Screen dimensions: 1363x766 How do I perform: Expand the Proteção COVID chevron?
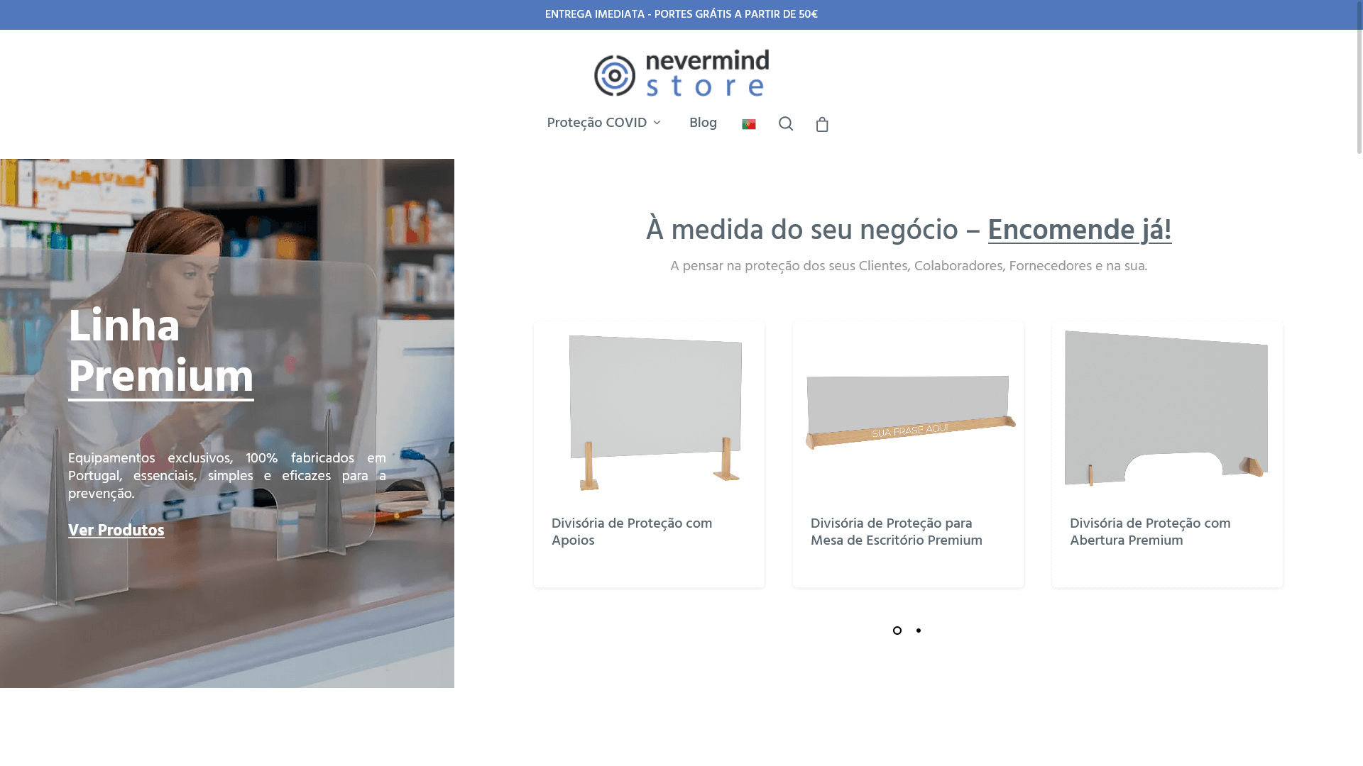tap(657, 123)
